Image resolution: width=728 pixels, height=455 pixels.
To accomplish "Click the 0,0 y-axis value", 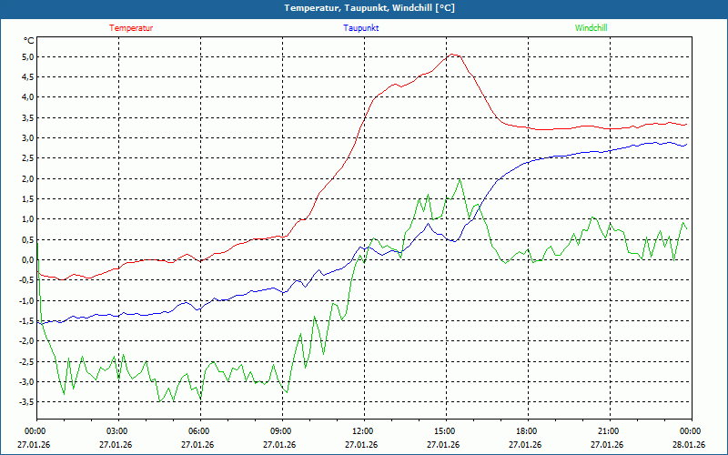I will 28,260.
